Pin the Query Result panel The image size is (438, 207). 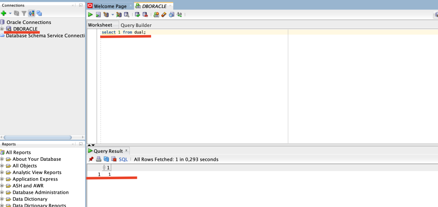pos(91,159)
